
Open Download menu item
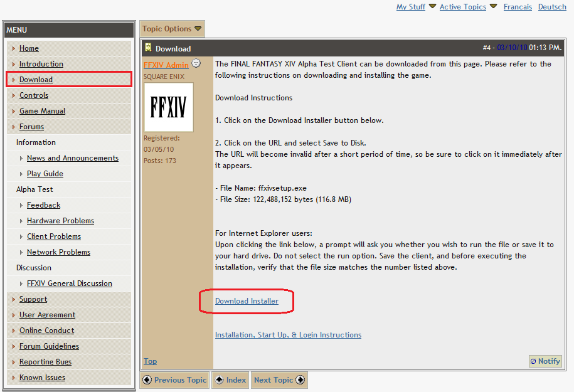tap(36, 80)
